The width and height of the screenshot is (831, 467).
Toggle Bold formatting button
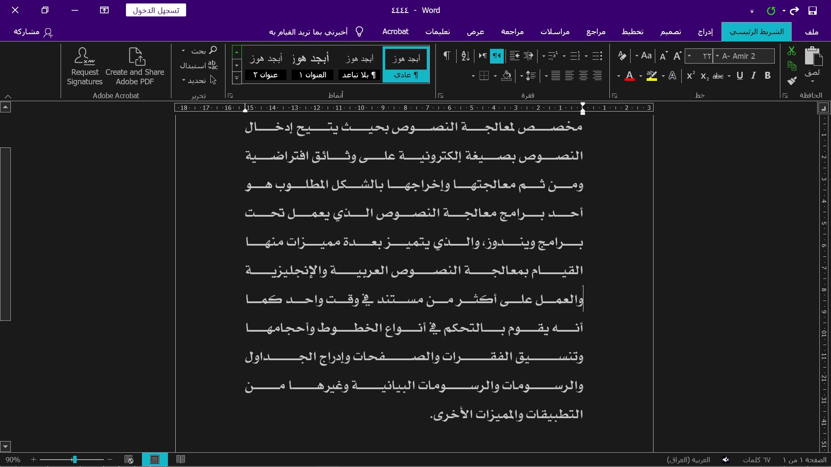point(767,76)
